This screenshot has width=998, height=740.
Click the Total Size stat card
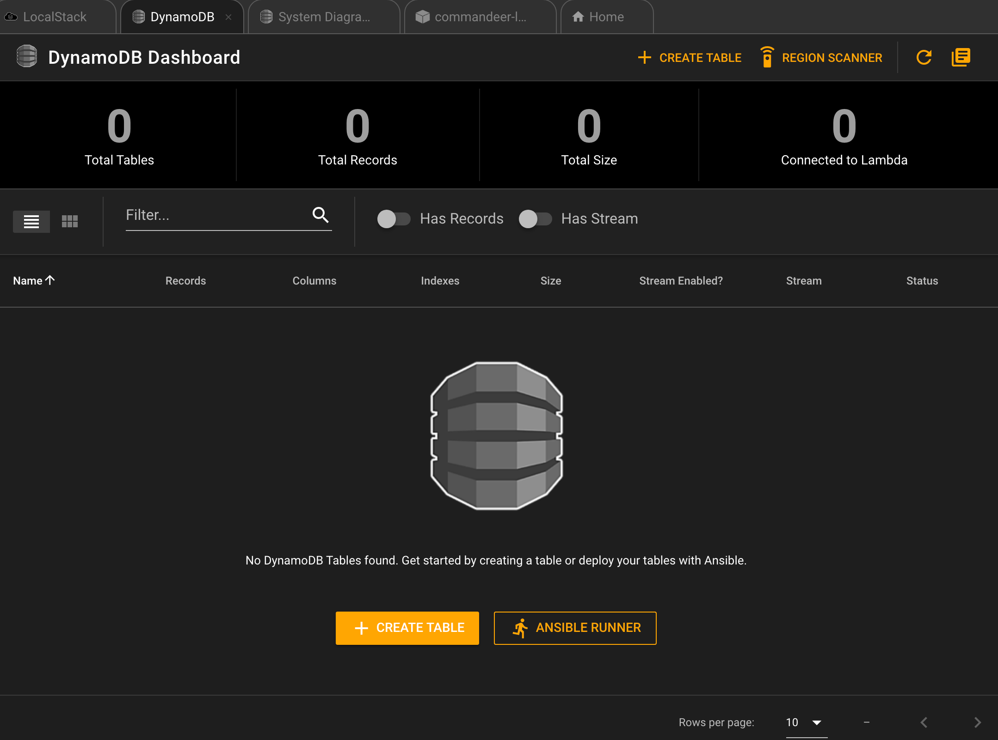tap(589, 135)
